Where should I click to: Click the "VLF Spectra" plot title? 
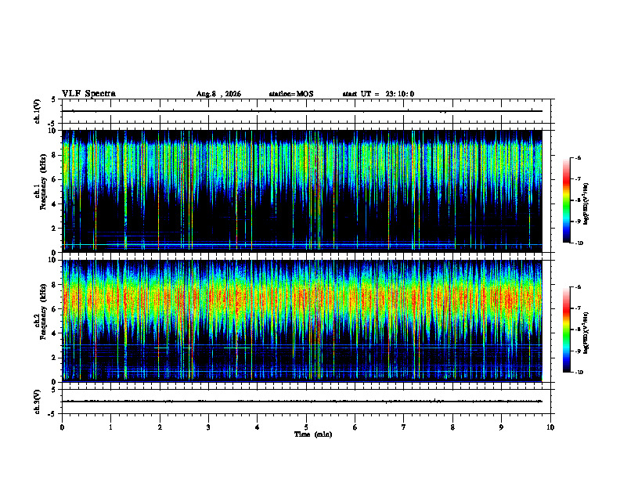tap(88, 94)
